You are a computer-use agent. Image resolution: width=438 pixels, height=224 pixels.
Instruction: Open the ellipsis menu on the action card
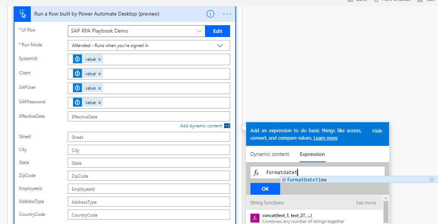[227, 14]
